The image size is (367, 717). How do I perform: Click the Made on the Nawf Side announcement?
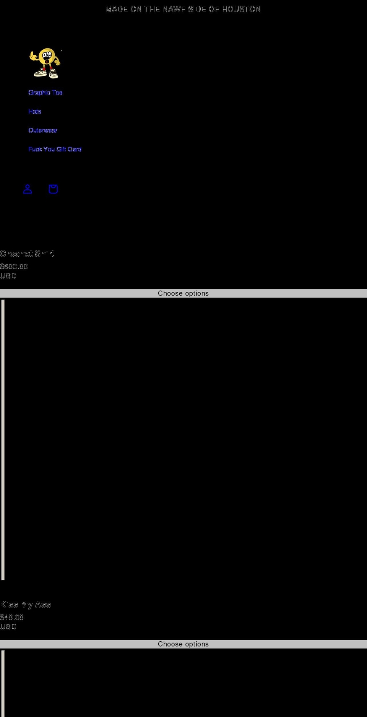183,9
